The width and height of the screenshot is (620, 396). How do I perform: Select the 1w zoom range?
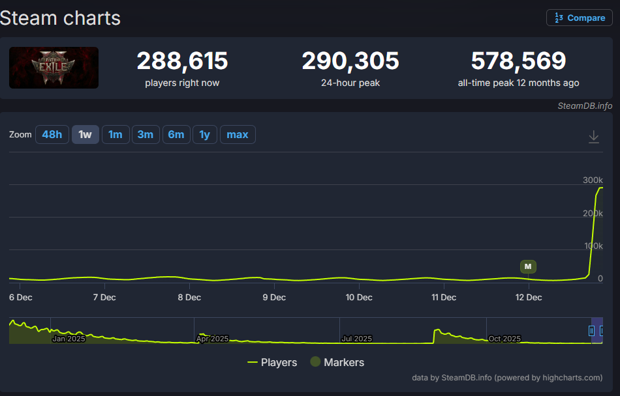85,135
